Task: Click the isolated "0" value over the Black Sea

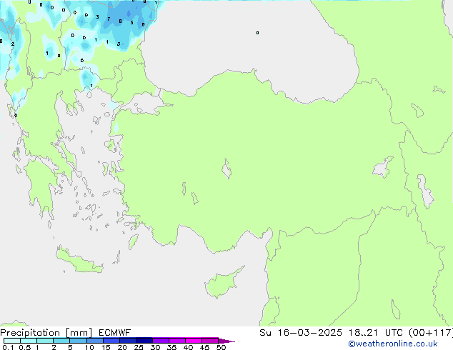Action: pyautogui.click(x=257, y=33)
